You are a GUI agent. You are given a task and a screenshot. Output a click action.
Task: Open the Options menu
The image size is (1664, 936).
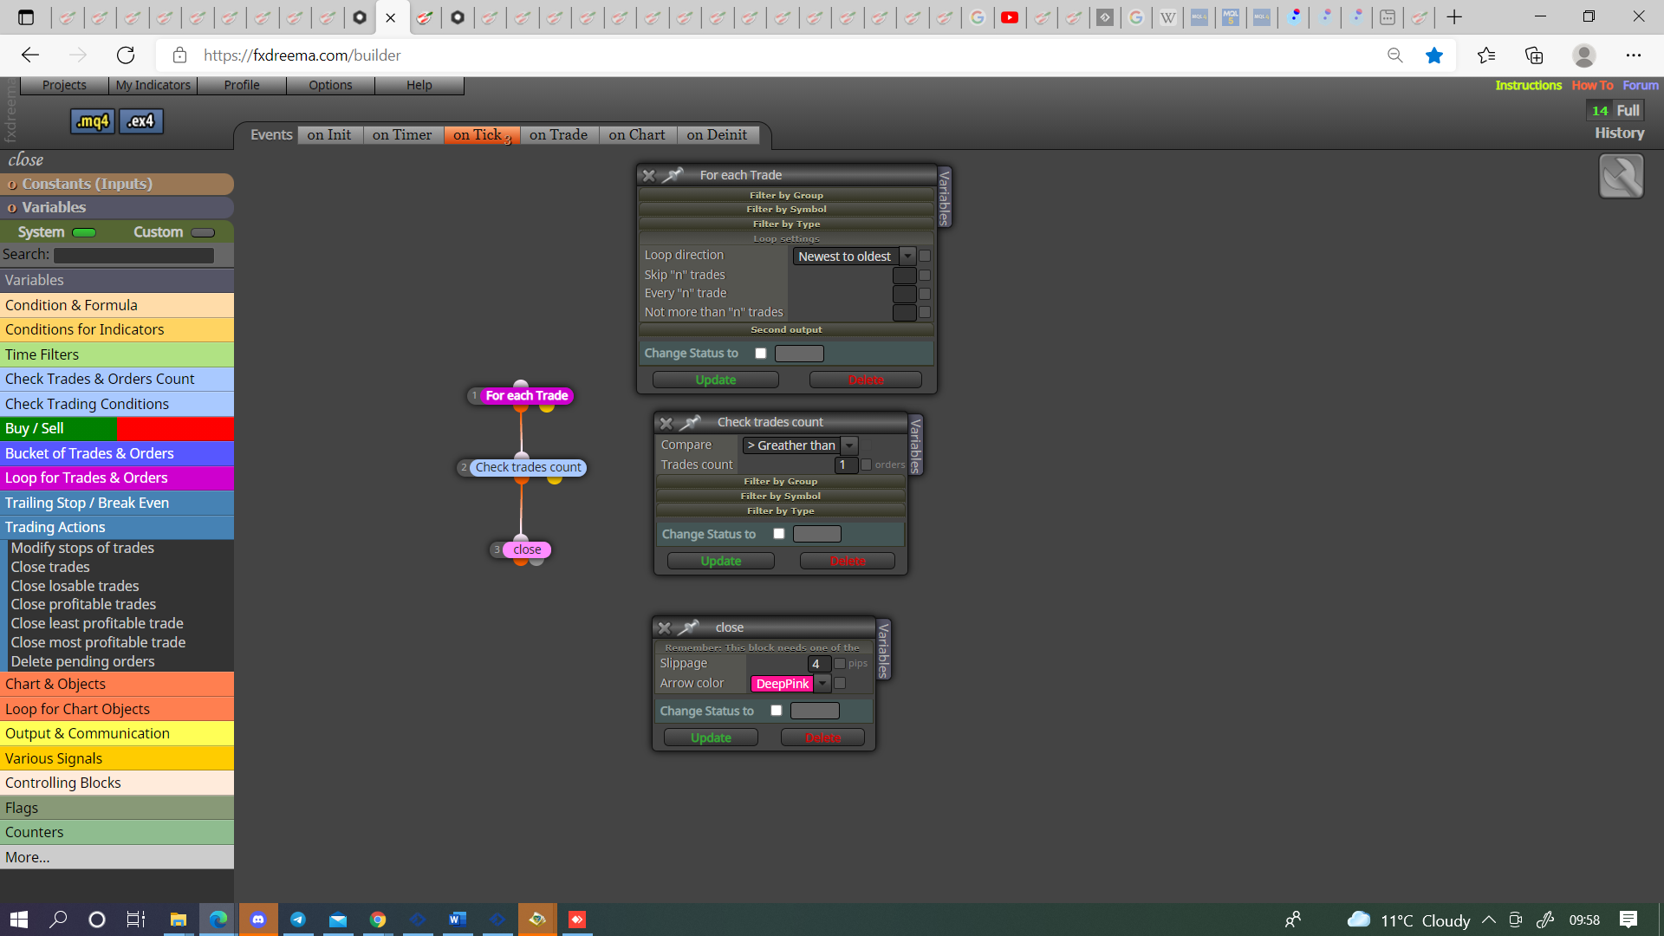pyautogui.click(x=330, y=85)
